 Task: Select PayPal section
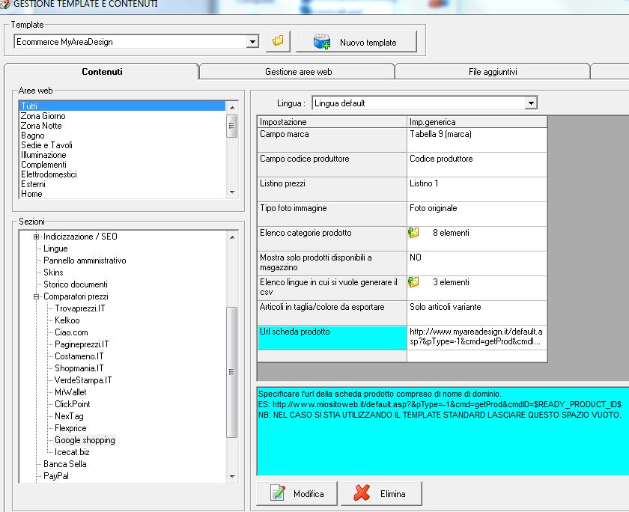[55, 476]
